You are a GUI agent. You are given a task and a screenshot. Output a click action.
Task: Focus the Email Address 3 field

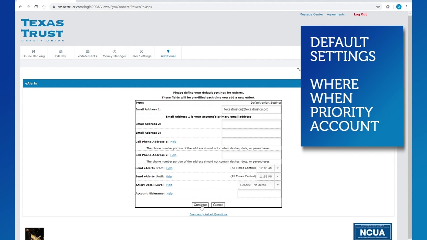pos(252,133)
